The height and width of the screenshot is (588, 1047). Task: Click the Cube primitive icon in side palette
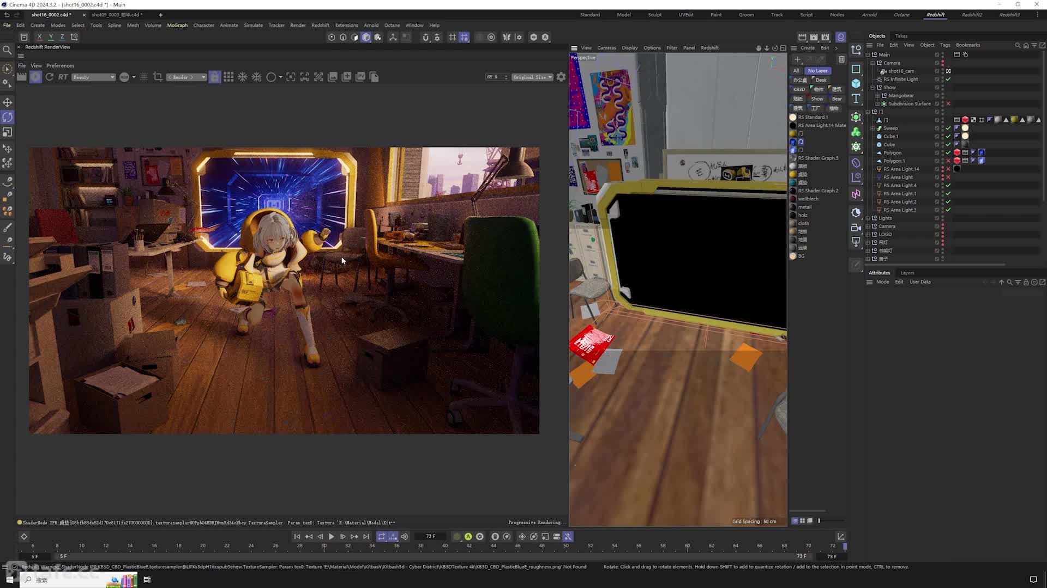[x=856, y=83]
